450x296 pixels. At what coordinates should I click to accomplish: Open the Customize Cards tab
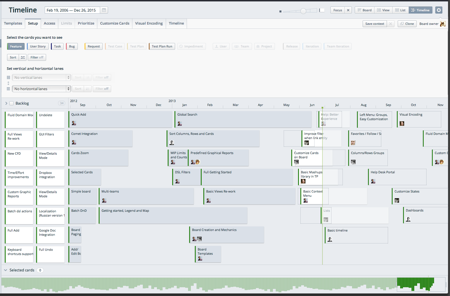115,23
